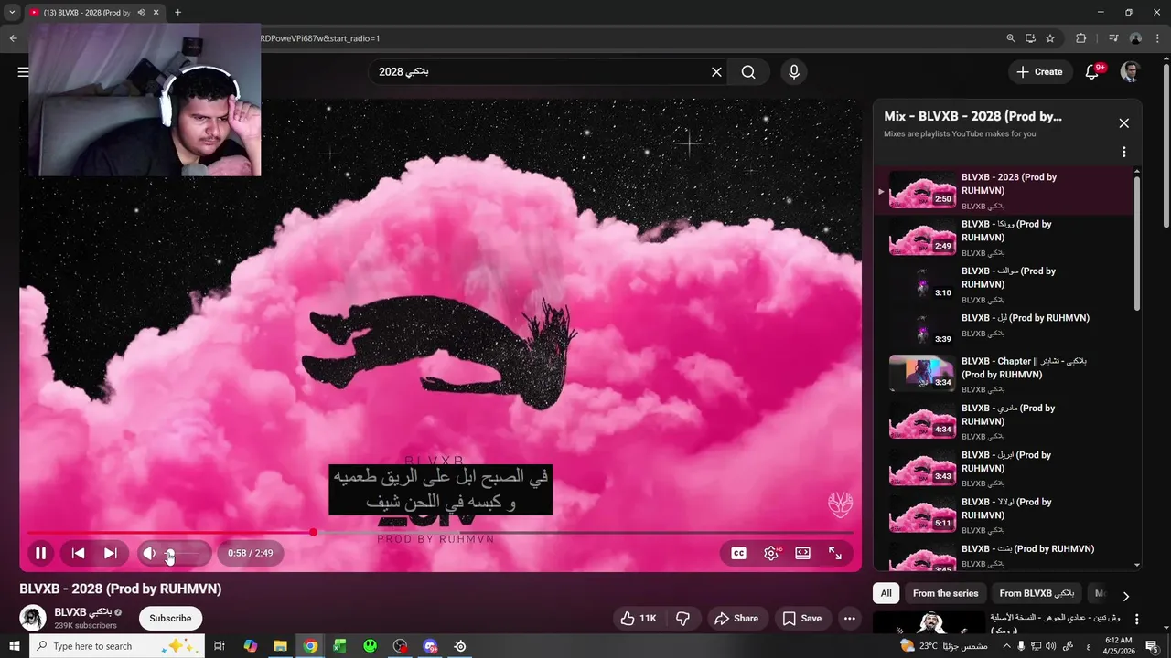
Task: Mute the player via the speaker icon
Action: [x=150, y=553]
